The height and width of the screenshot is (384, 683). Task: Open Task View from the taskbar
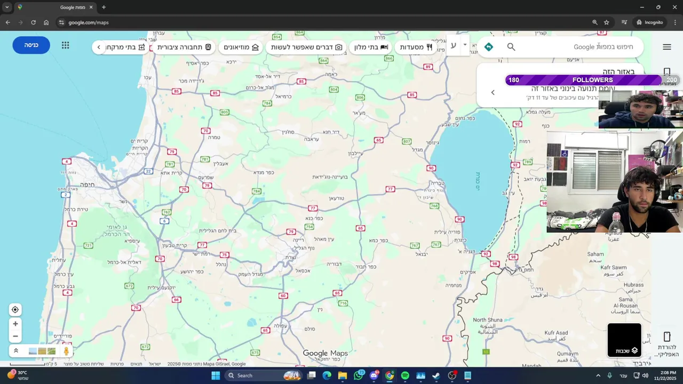click(312, 375)
